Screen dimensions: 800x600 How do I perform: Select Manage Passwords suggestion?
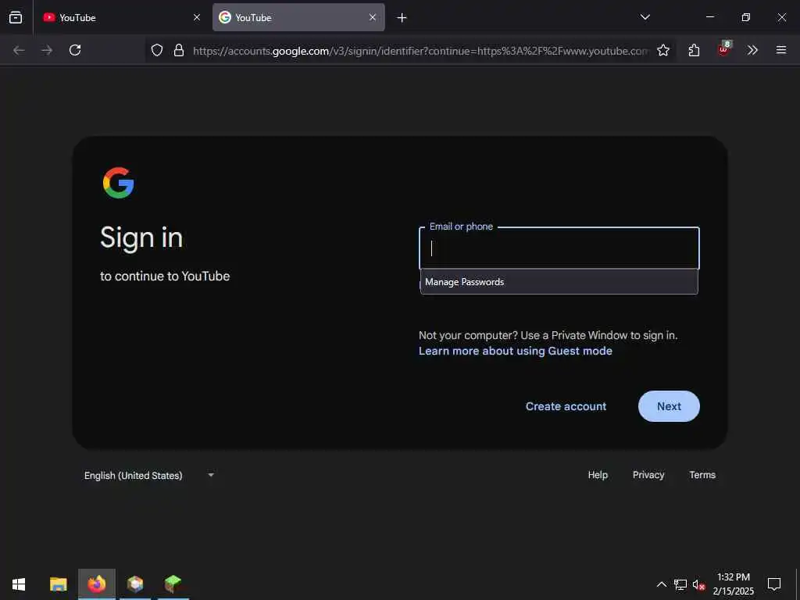click(x=559, y=281)
